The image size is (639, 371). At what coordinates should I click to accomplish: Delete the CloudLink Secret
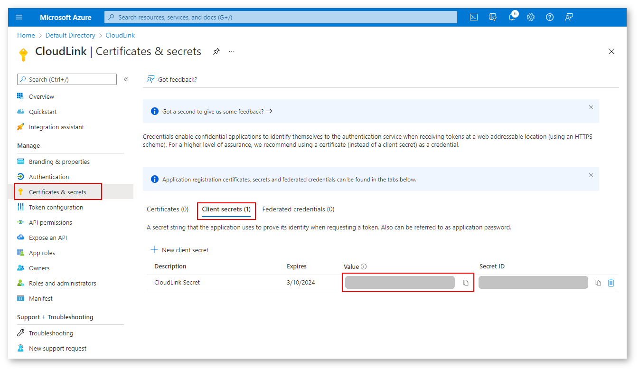coord(611,283)
